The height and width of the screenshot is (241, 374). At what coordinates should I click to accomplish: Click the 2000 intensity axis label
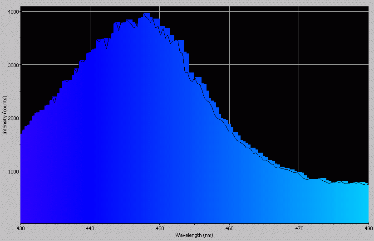(x=13, y=118)
